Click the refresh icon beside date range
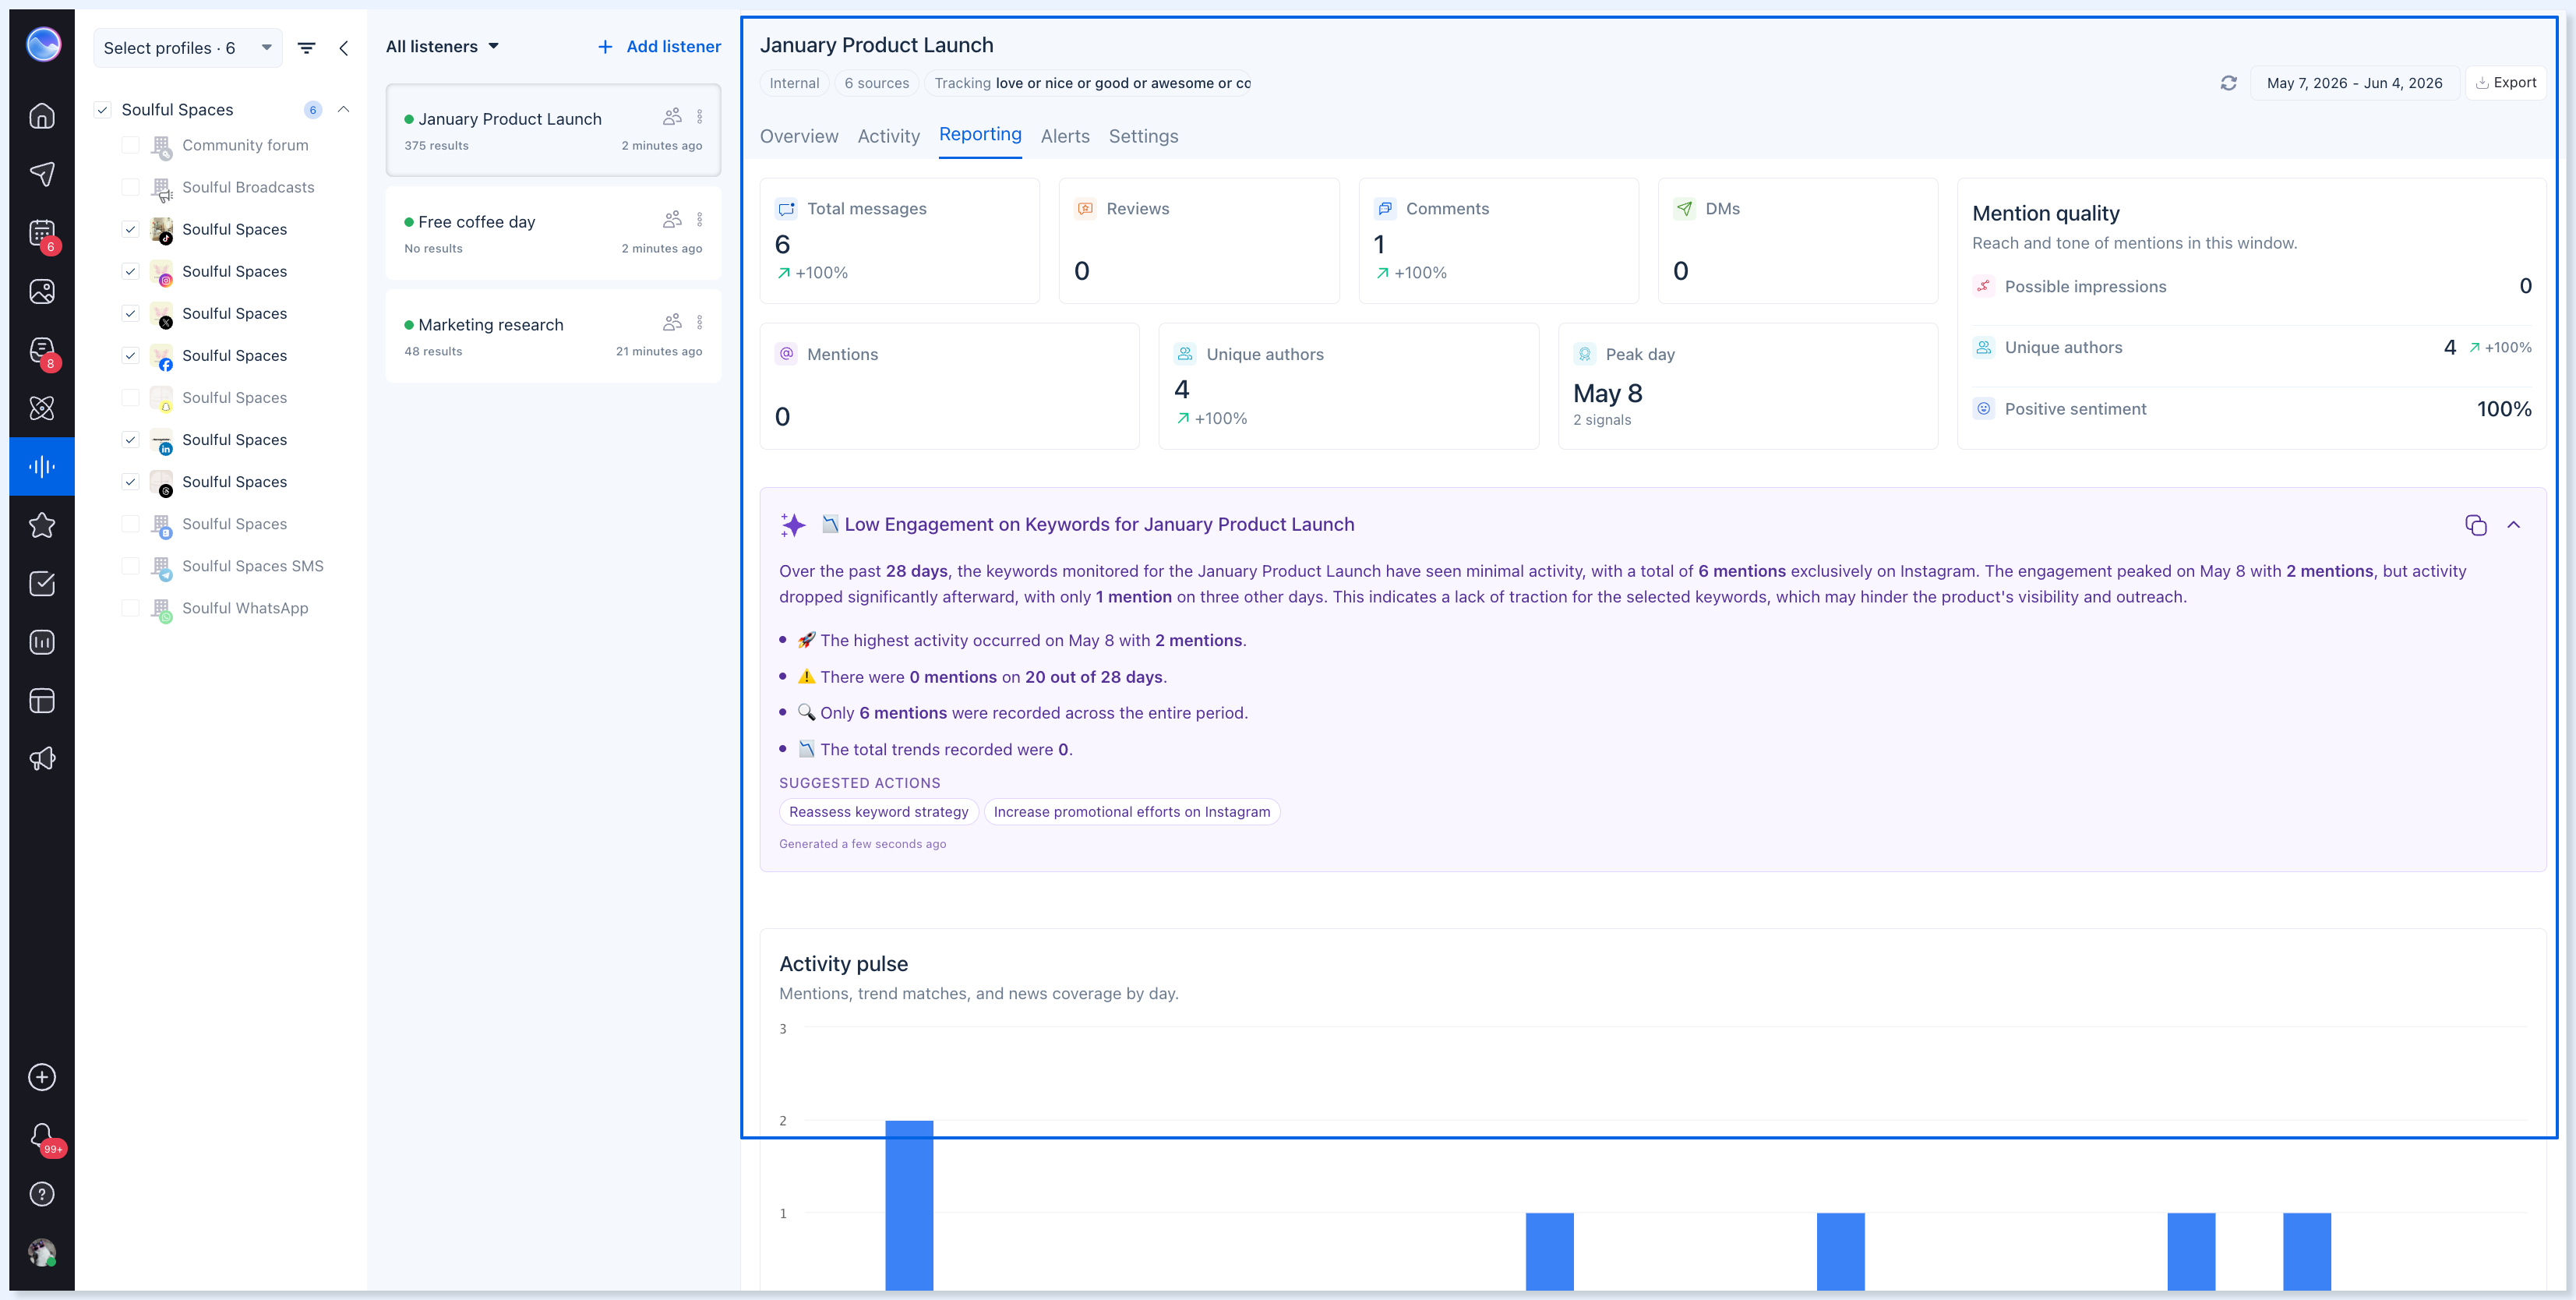The image size is (2576, 1300). coord(2228,83)
